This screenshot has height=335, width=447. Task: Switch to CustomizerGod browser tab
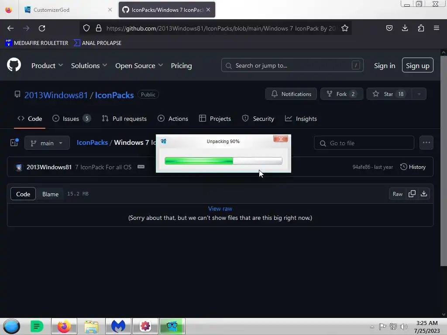click(67, 10)
